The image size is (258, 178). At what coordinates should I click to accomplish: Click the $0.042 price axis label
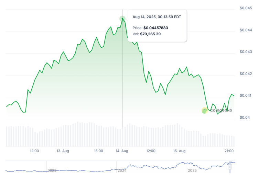[246, 74]
